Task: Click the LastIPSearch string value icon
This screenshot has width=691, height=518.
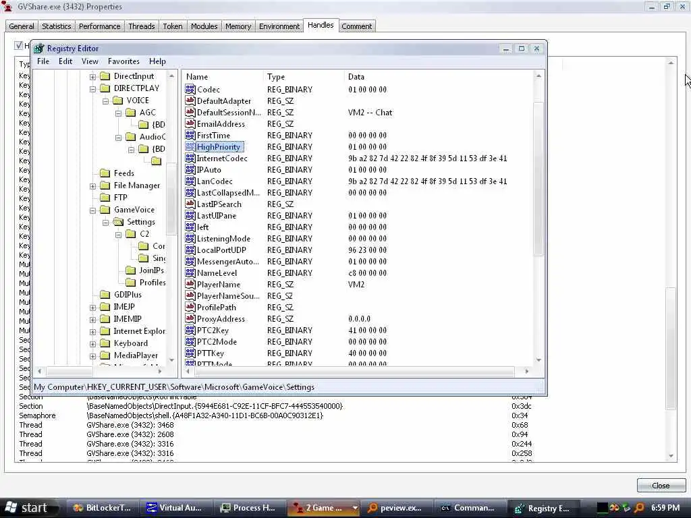Action: click(x=190, y=204)
